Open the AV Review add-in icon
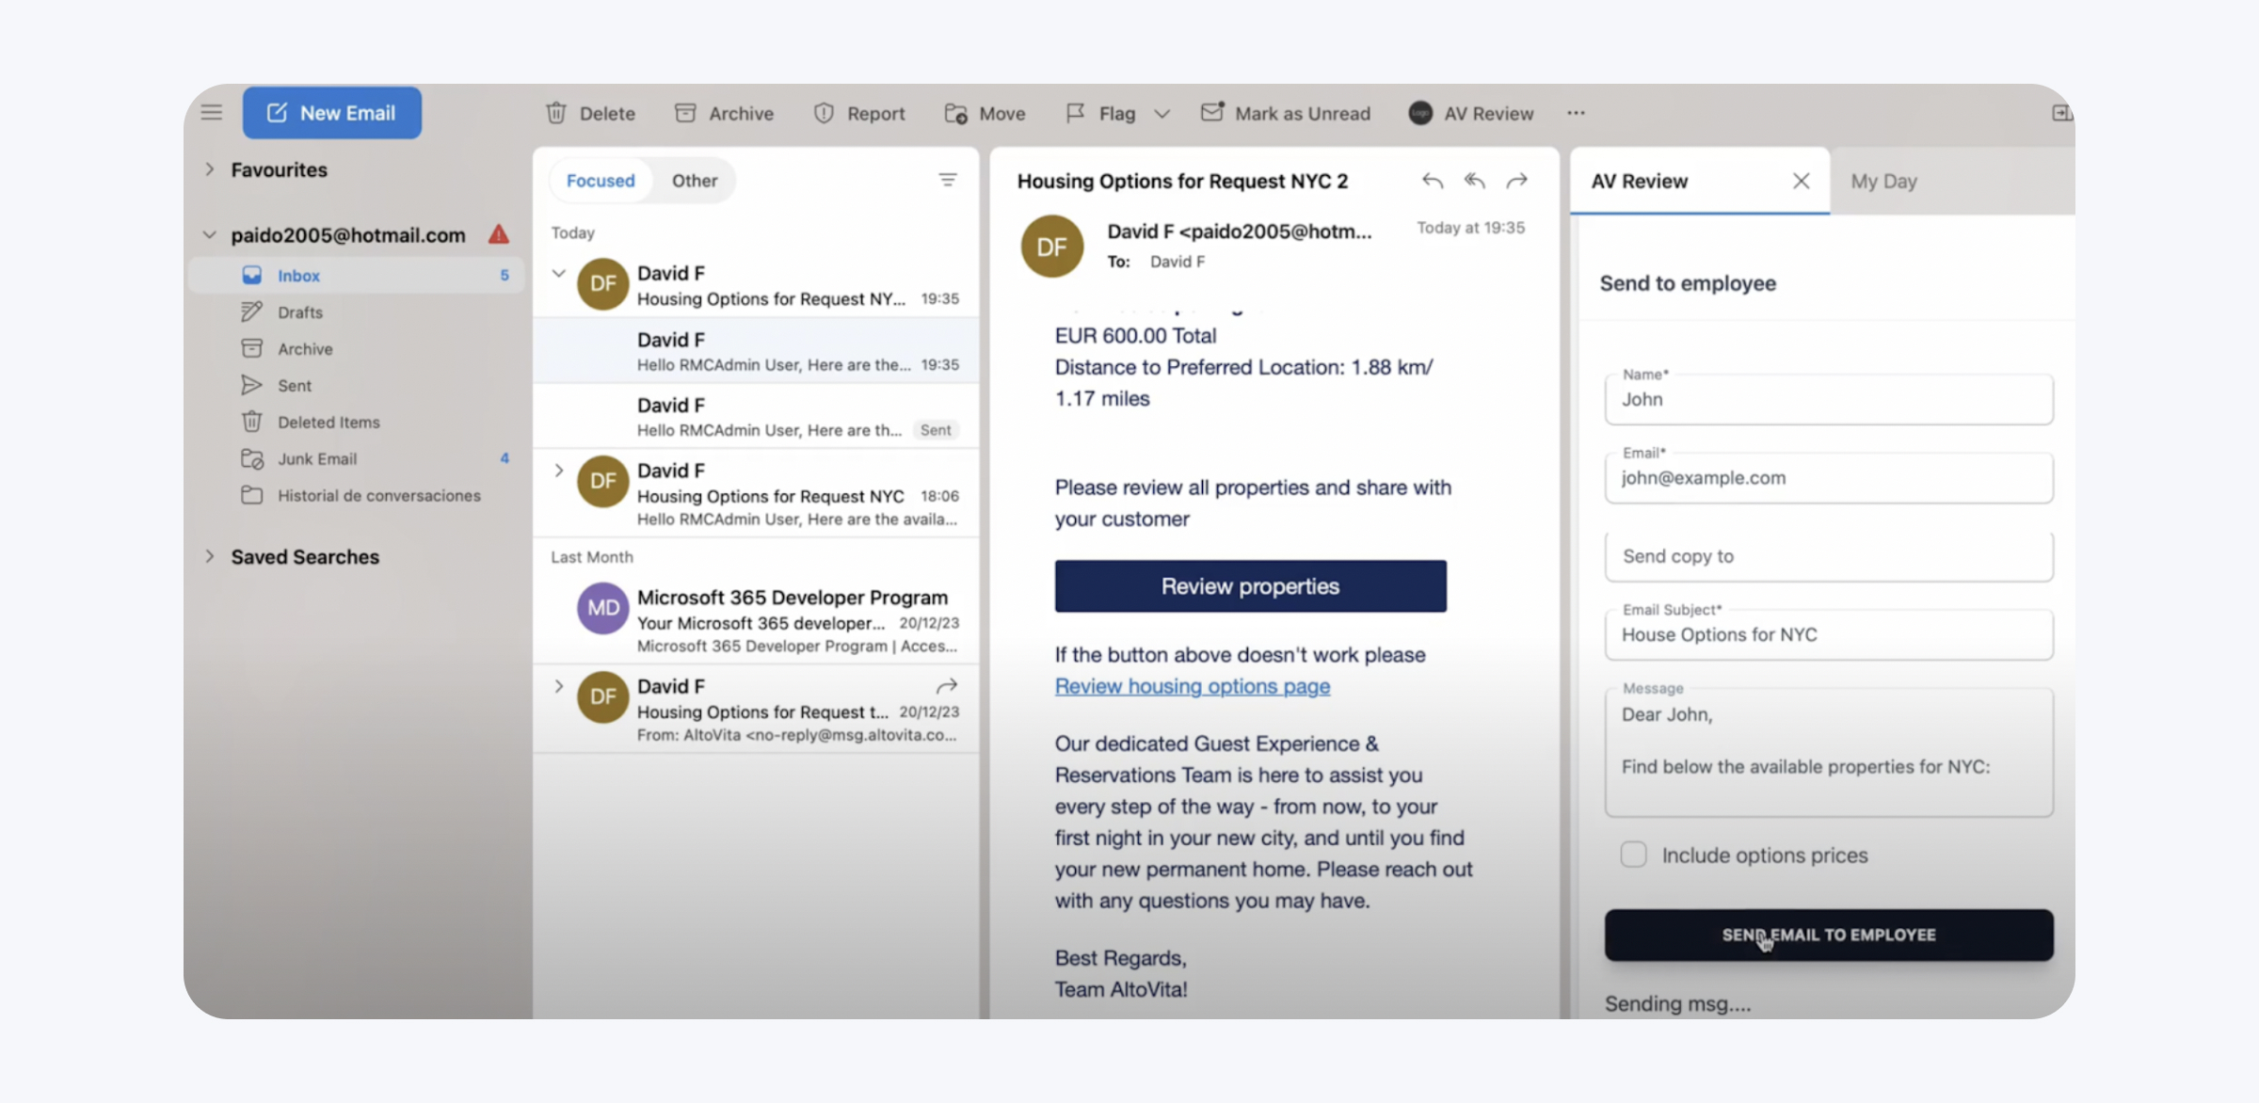2259x1103 pixels. (x=1420, y=113)
